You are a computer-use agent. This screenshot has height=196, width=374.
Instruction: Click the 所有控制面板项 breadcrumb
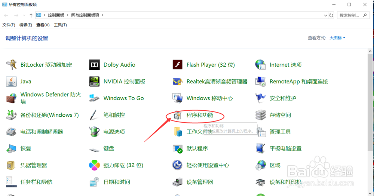click(85, 15)
